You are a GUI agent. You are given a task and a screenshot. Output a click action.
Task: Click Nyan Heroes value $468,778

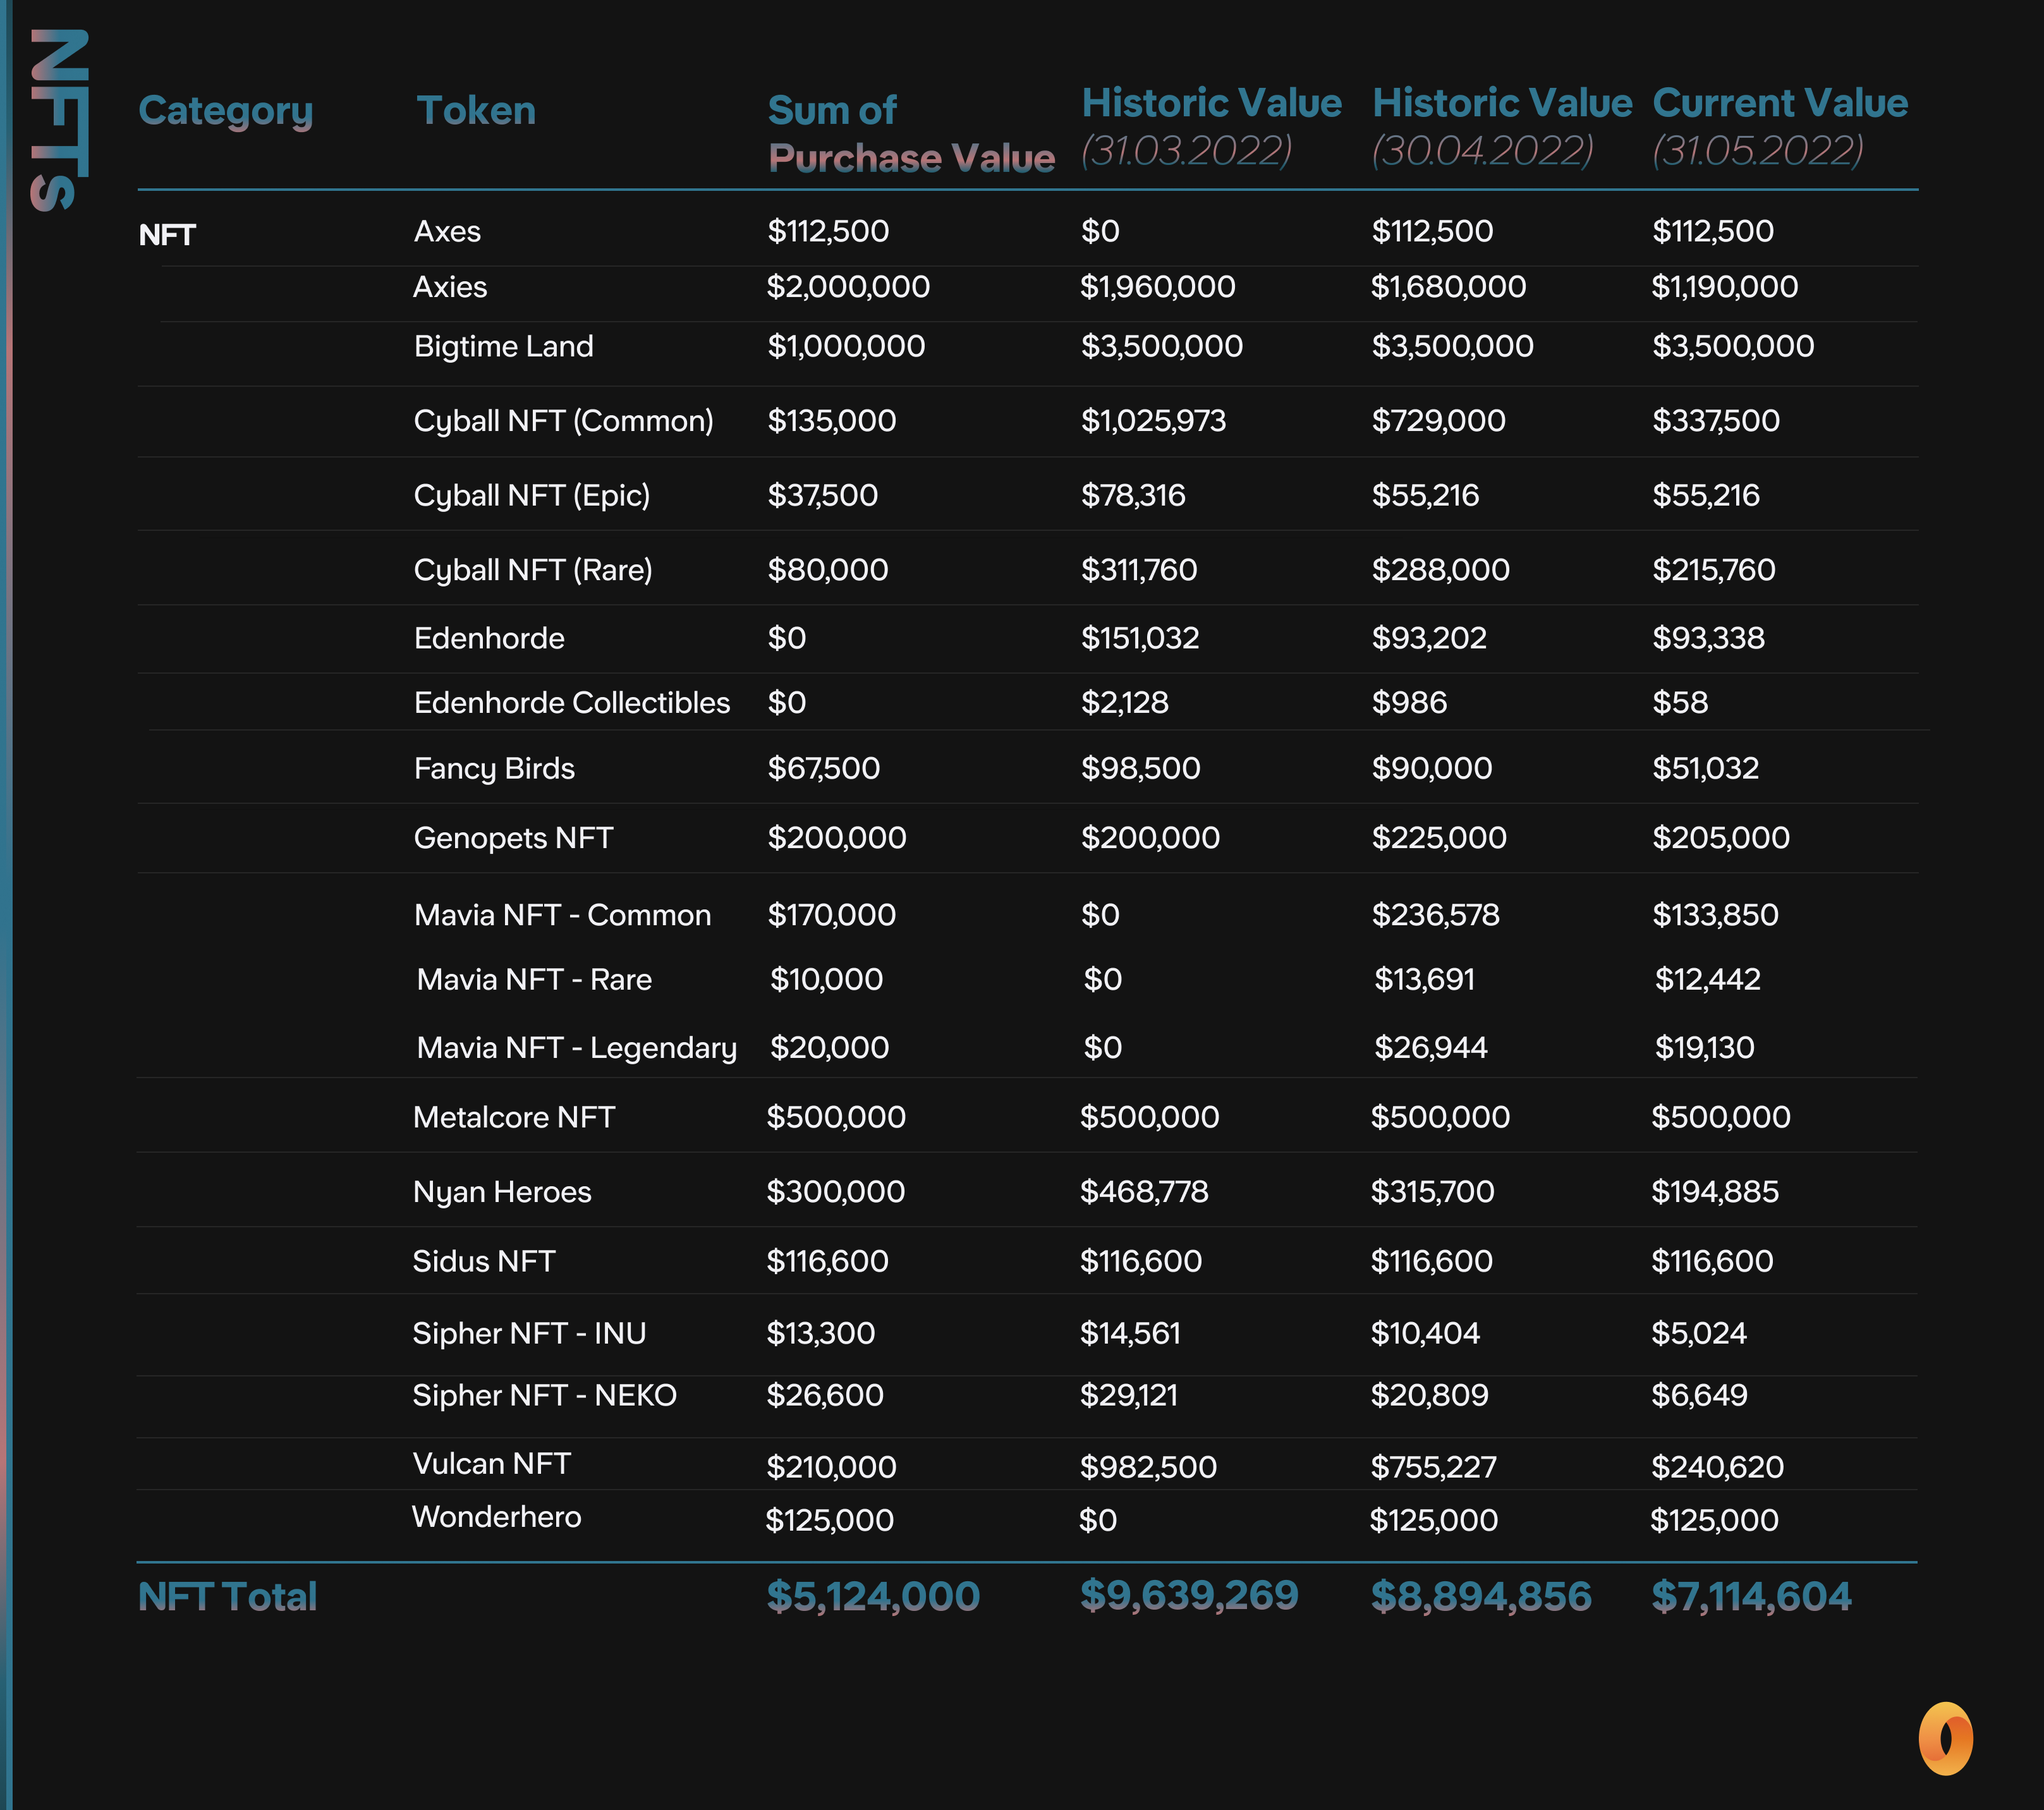coord(1144,1192)
